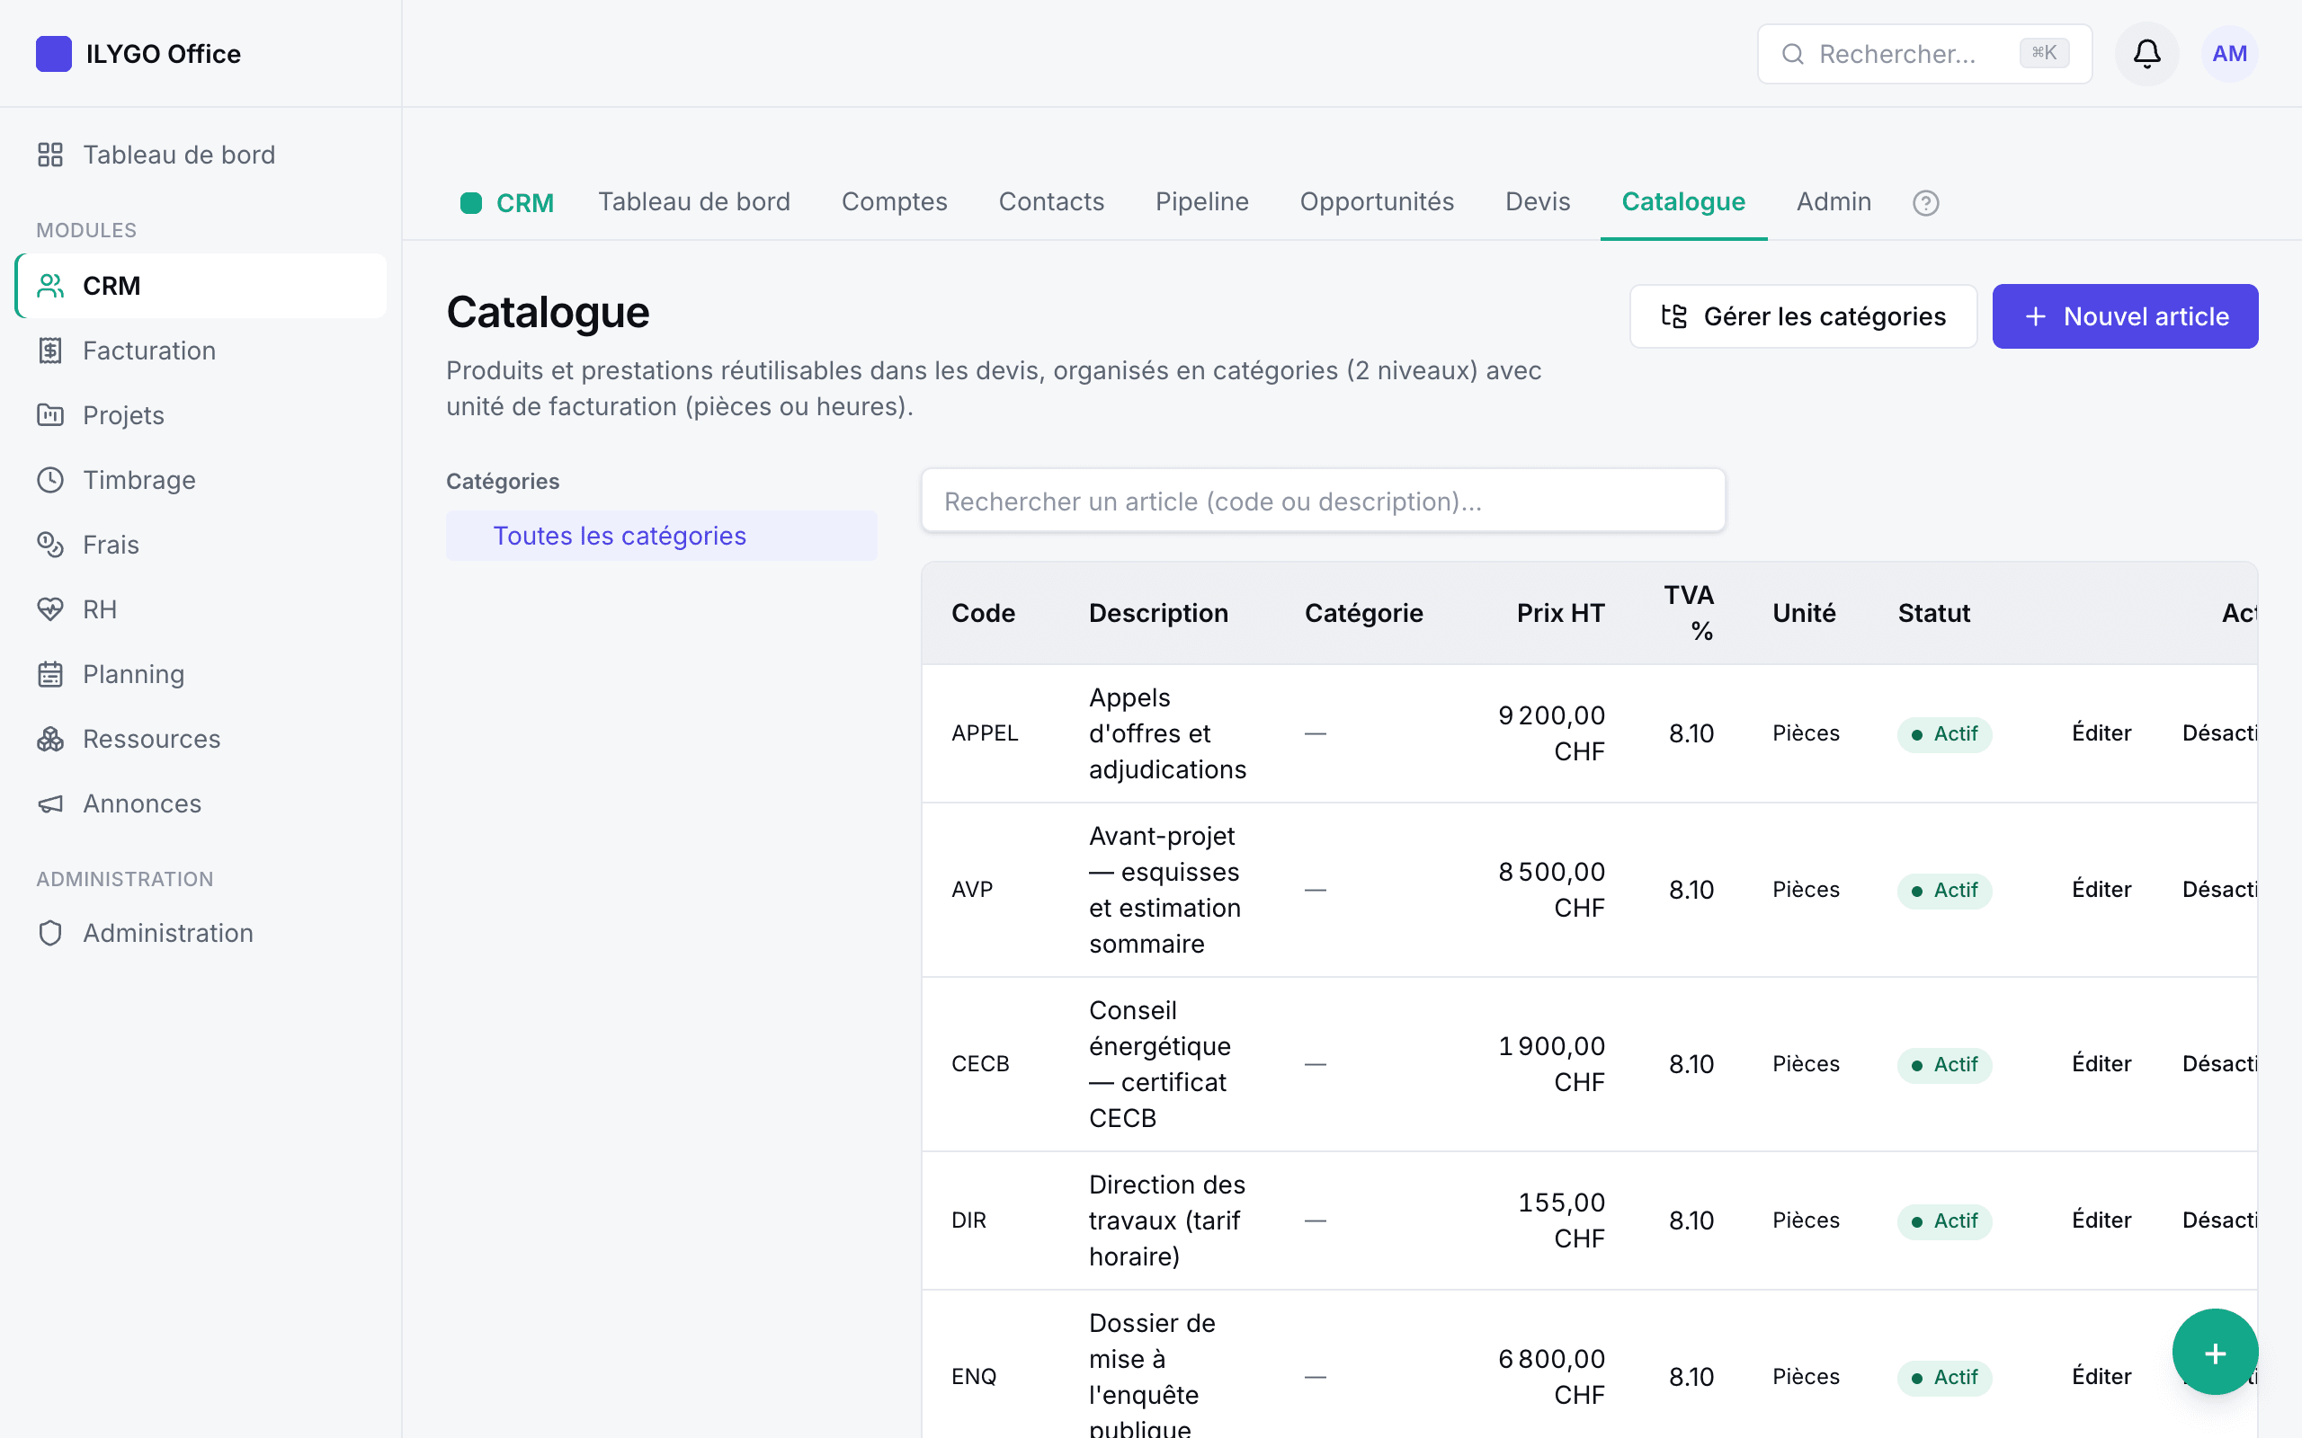Click the Statut column header
Viewport: 2302px width, 1438px height.
pyautogui.click(x=1933, y=614)
